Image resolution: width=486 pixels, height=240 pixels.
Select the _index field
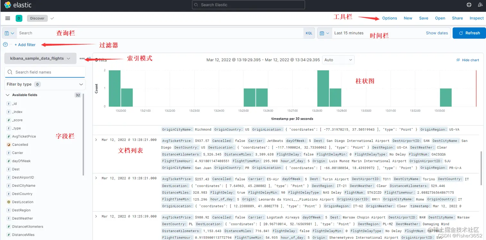pos(17,112)
